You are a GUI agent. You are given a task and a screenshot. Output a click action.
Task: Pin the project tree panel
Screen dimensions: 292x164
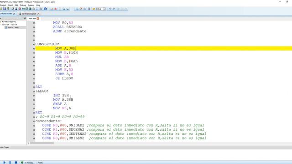tap(25, 18)
